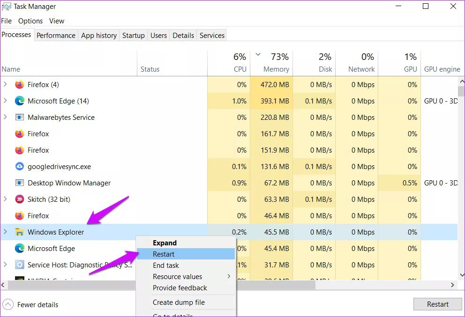
Task: Click the 220.8 MB memory cell
Action: (271, 118)
